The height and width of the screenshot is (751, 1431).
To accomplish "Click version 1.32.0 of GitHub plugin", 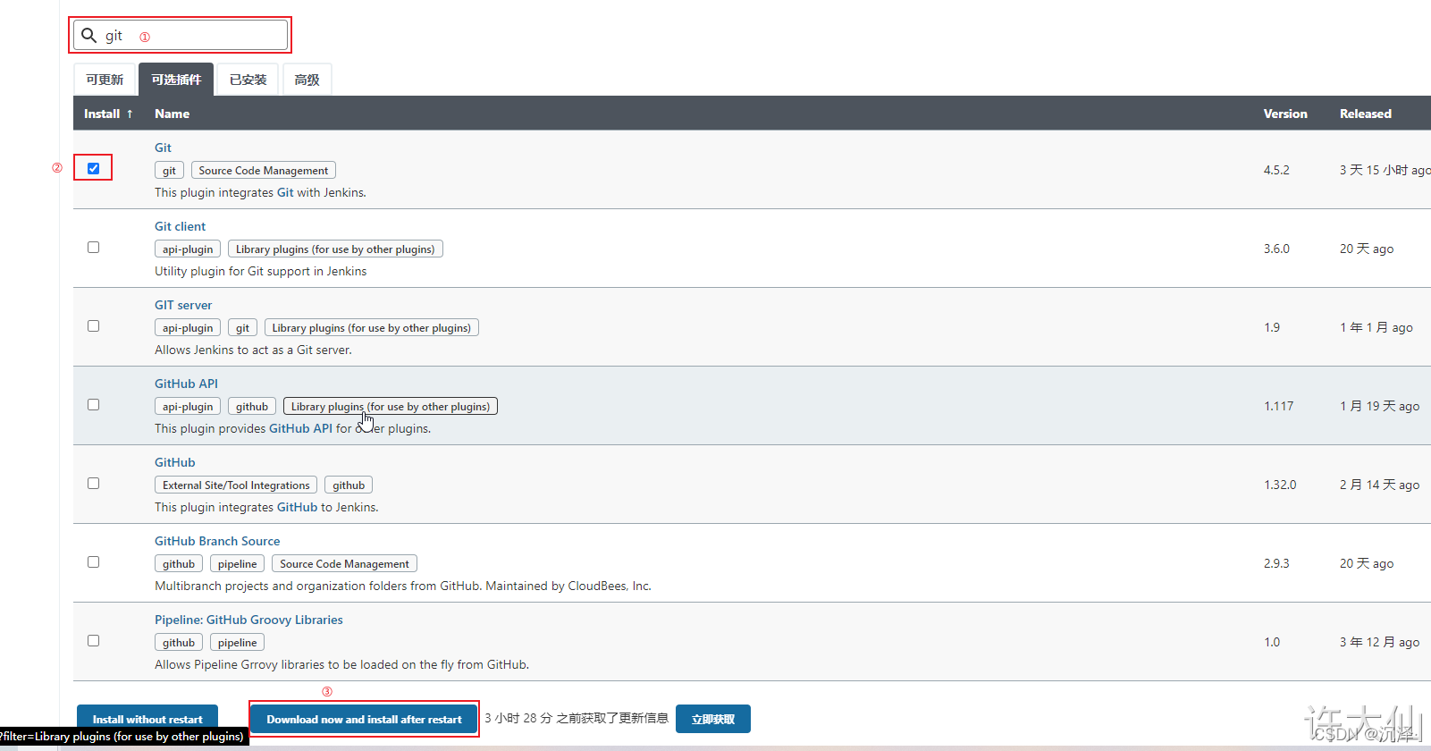I will tap(1280, 485).
